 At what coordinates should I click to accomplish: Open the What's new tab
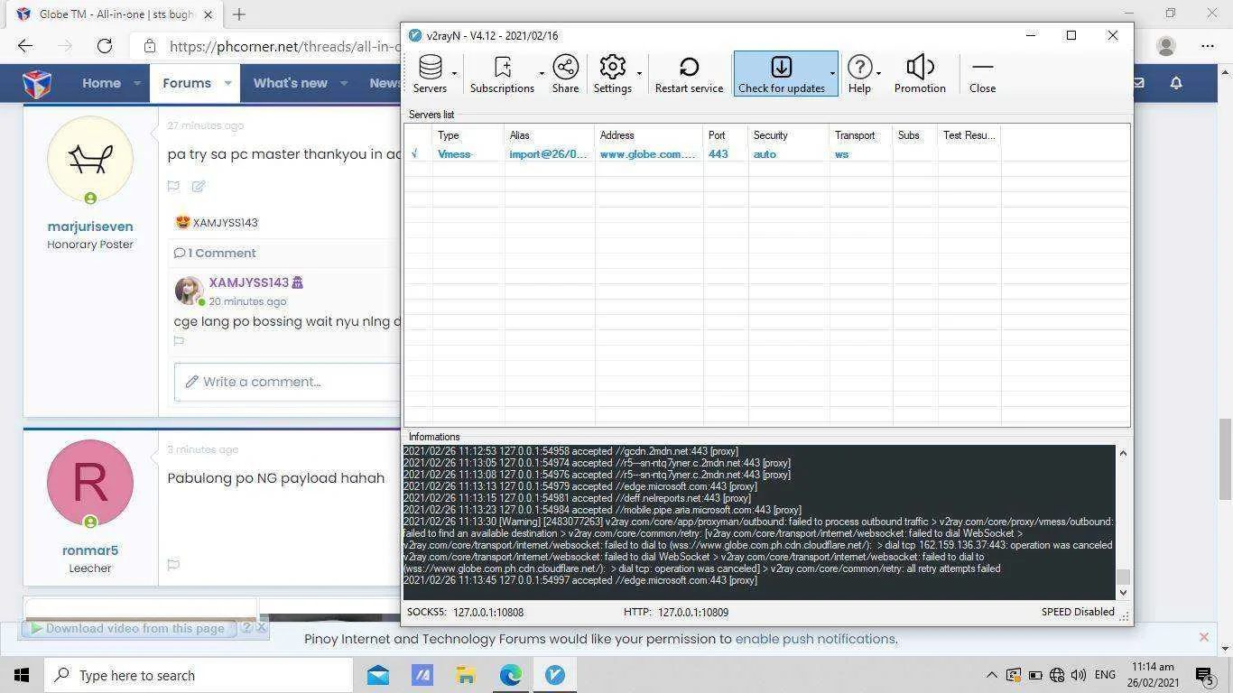coord(290,83)
